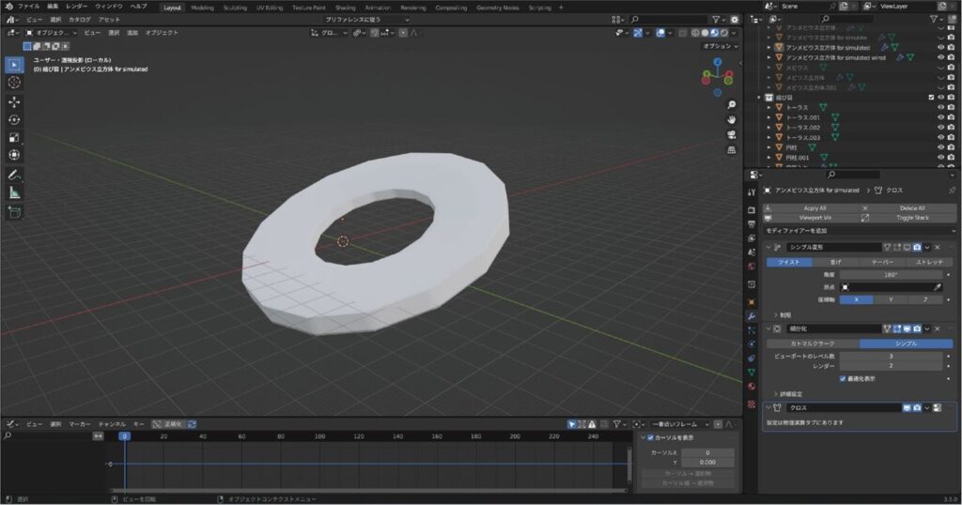
Task: Click the viewport zoom magnifier icon
Action: point(731,105)
